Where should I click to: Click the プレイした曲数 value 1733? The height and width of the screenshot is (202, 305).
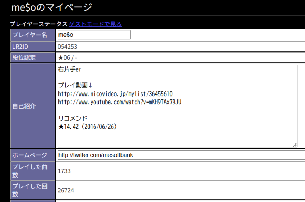[x=64, y=171]
